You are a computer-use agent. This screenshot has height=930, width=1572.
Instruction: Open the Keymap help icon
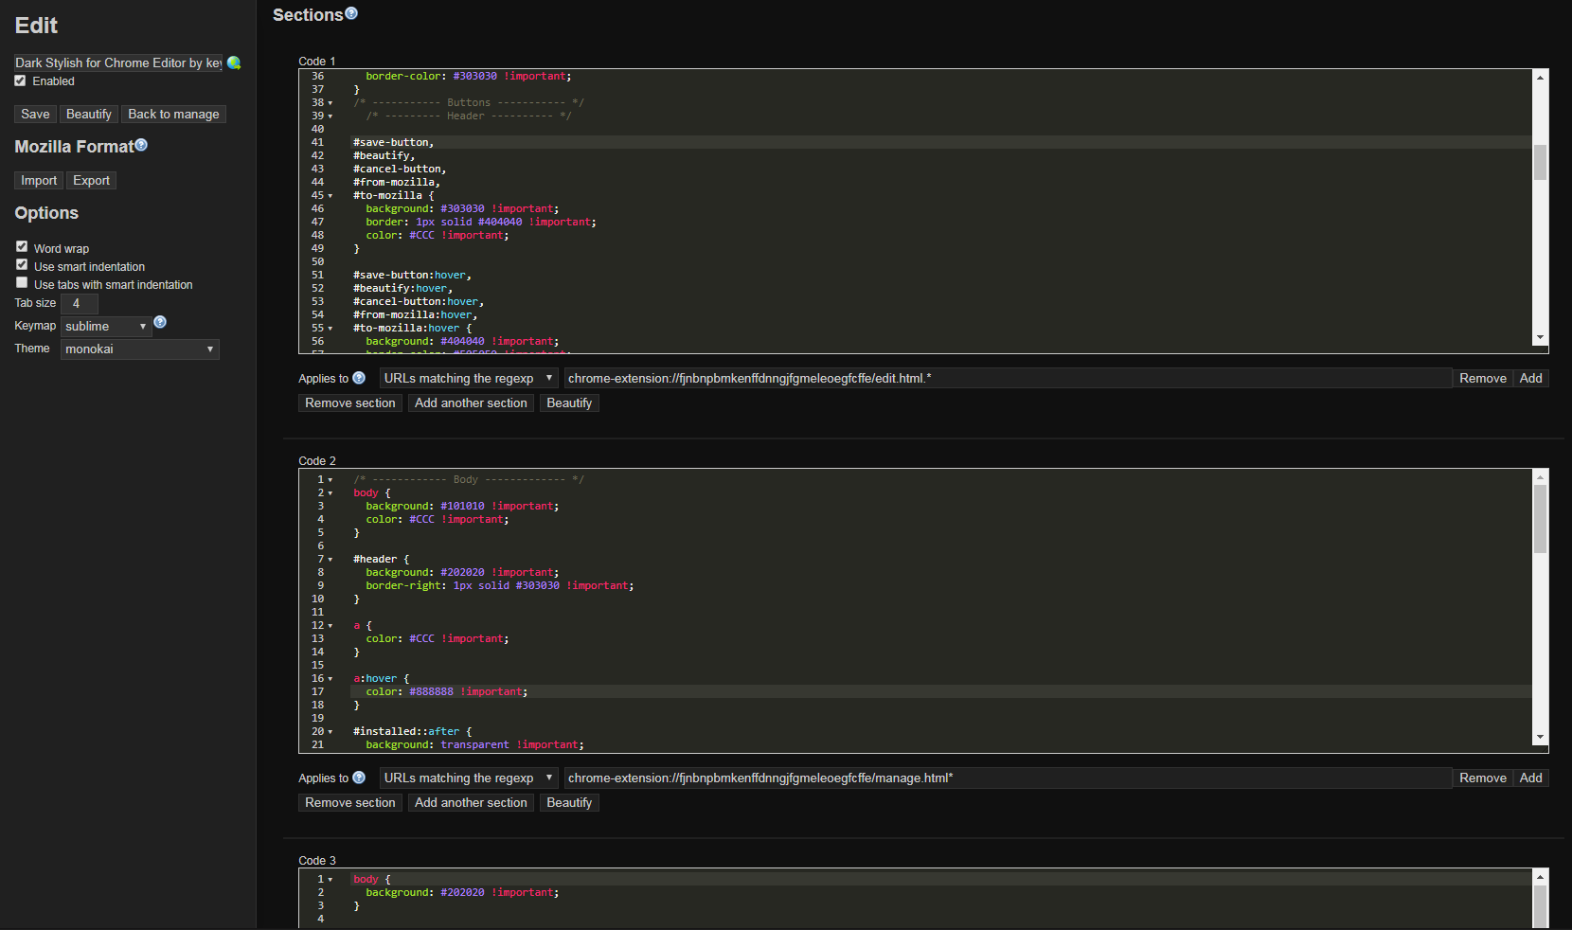(x=160, y=322)
